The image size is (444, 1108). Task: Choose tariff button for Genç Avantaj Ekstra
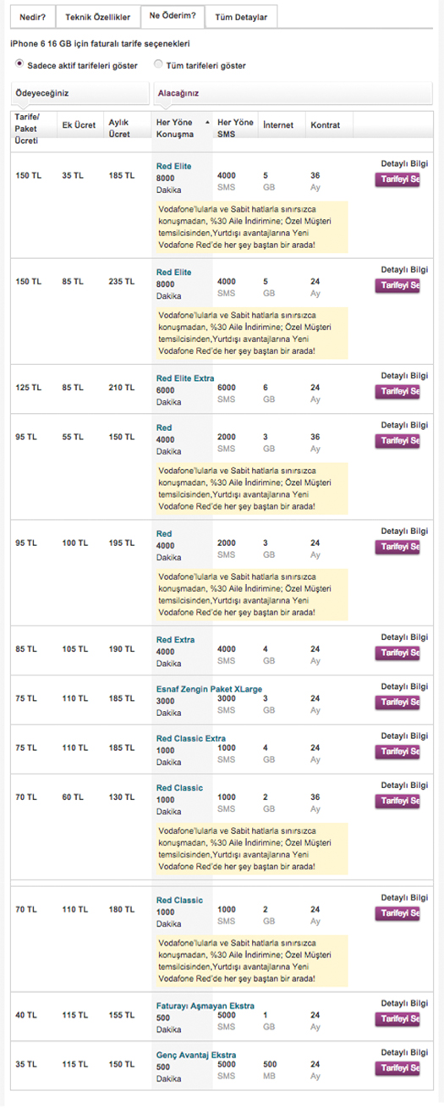click(x=397, y=1068)
